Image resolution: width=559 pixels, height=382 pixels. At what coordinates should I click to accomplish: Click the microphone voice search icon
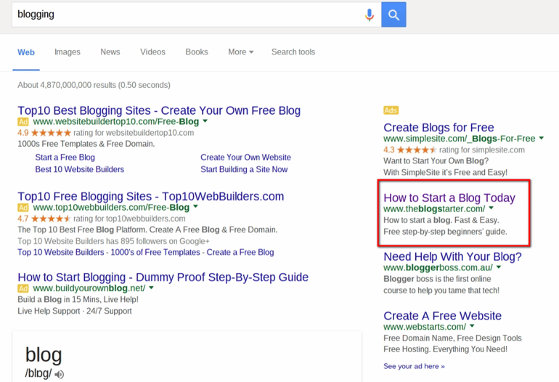(x=370, y=15)
